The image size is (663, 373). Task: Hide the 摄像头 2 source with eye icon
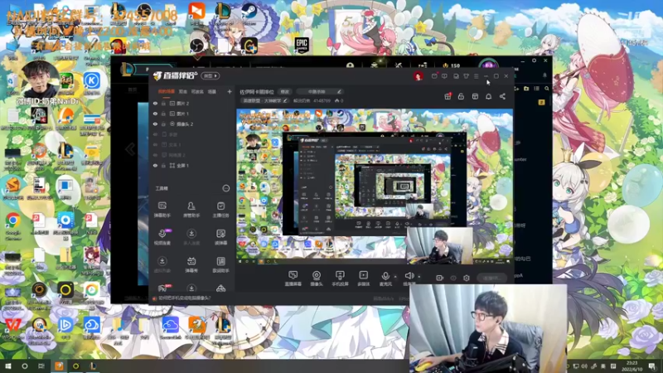tap(155, 124)
